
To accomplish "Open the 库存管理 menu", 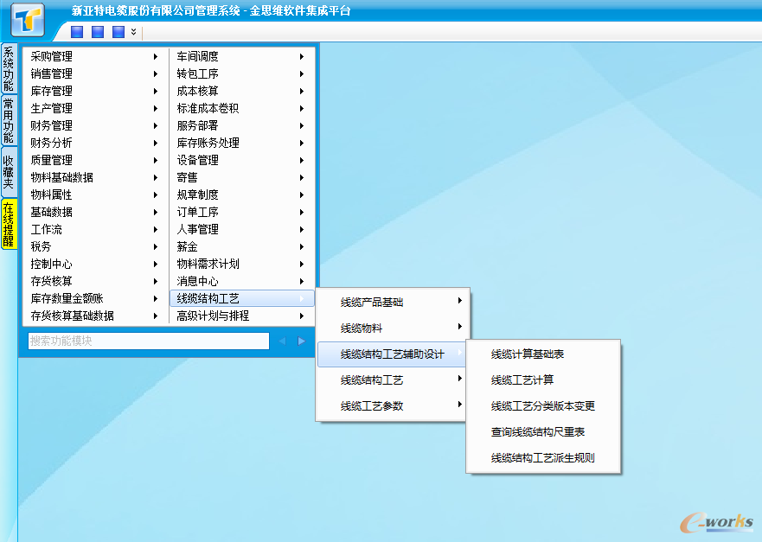I will [x=95, y=91].
